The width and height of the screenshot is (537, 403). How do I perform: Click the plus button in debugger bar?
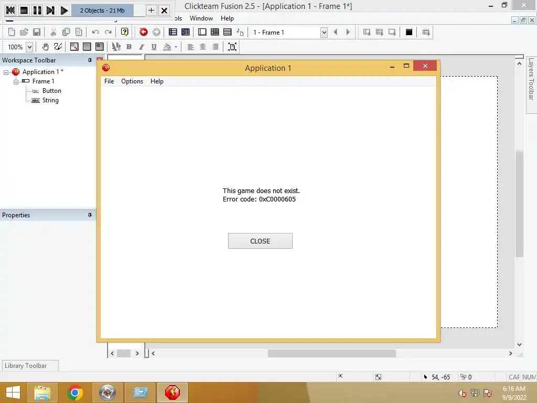[x=151, y=10]
